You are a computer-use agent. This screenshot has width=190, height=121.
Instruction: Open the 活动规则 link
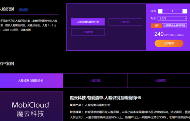point(23,9)
